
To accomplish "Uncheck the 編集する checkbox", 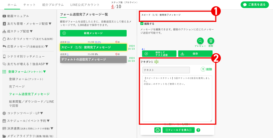I will [142, 24].
